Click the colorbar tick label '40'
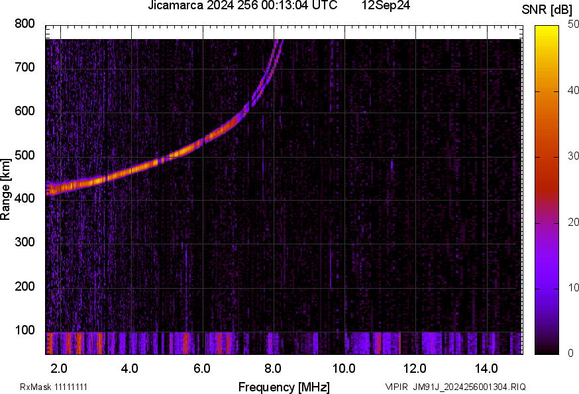The width and height of the screenshot is (579, 394). tap(573, 90)
